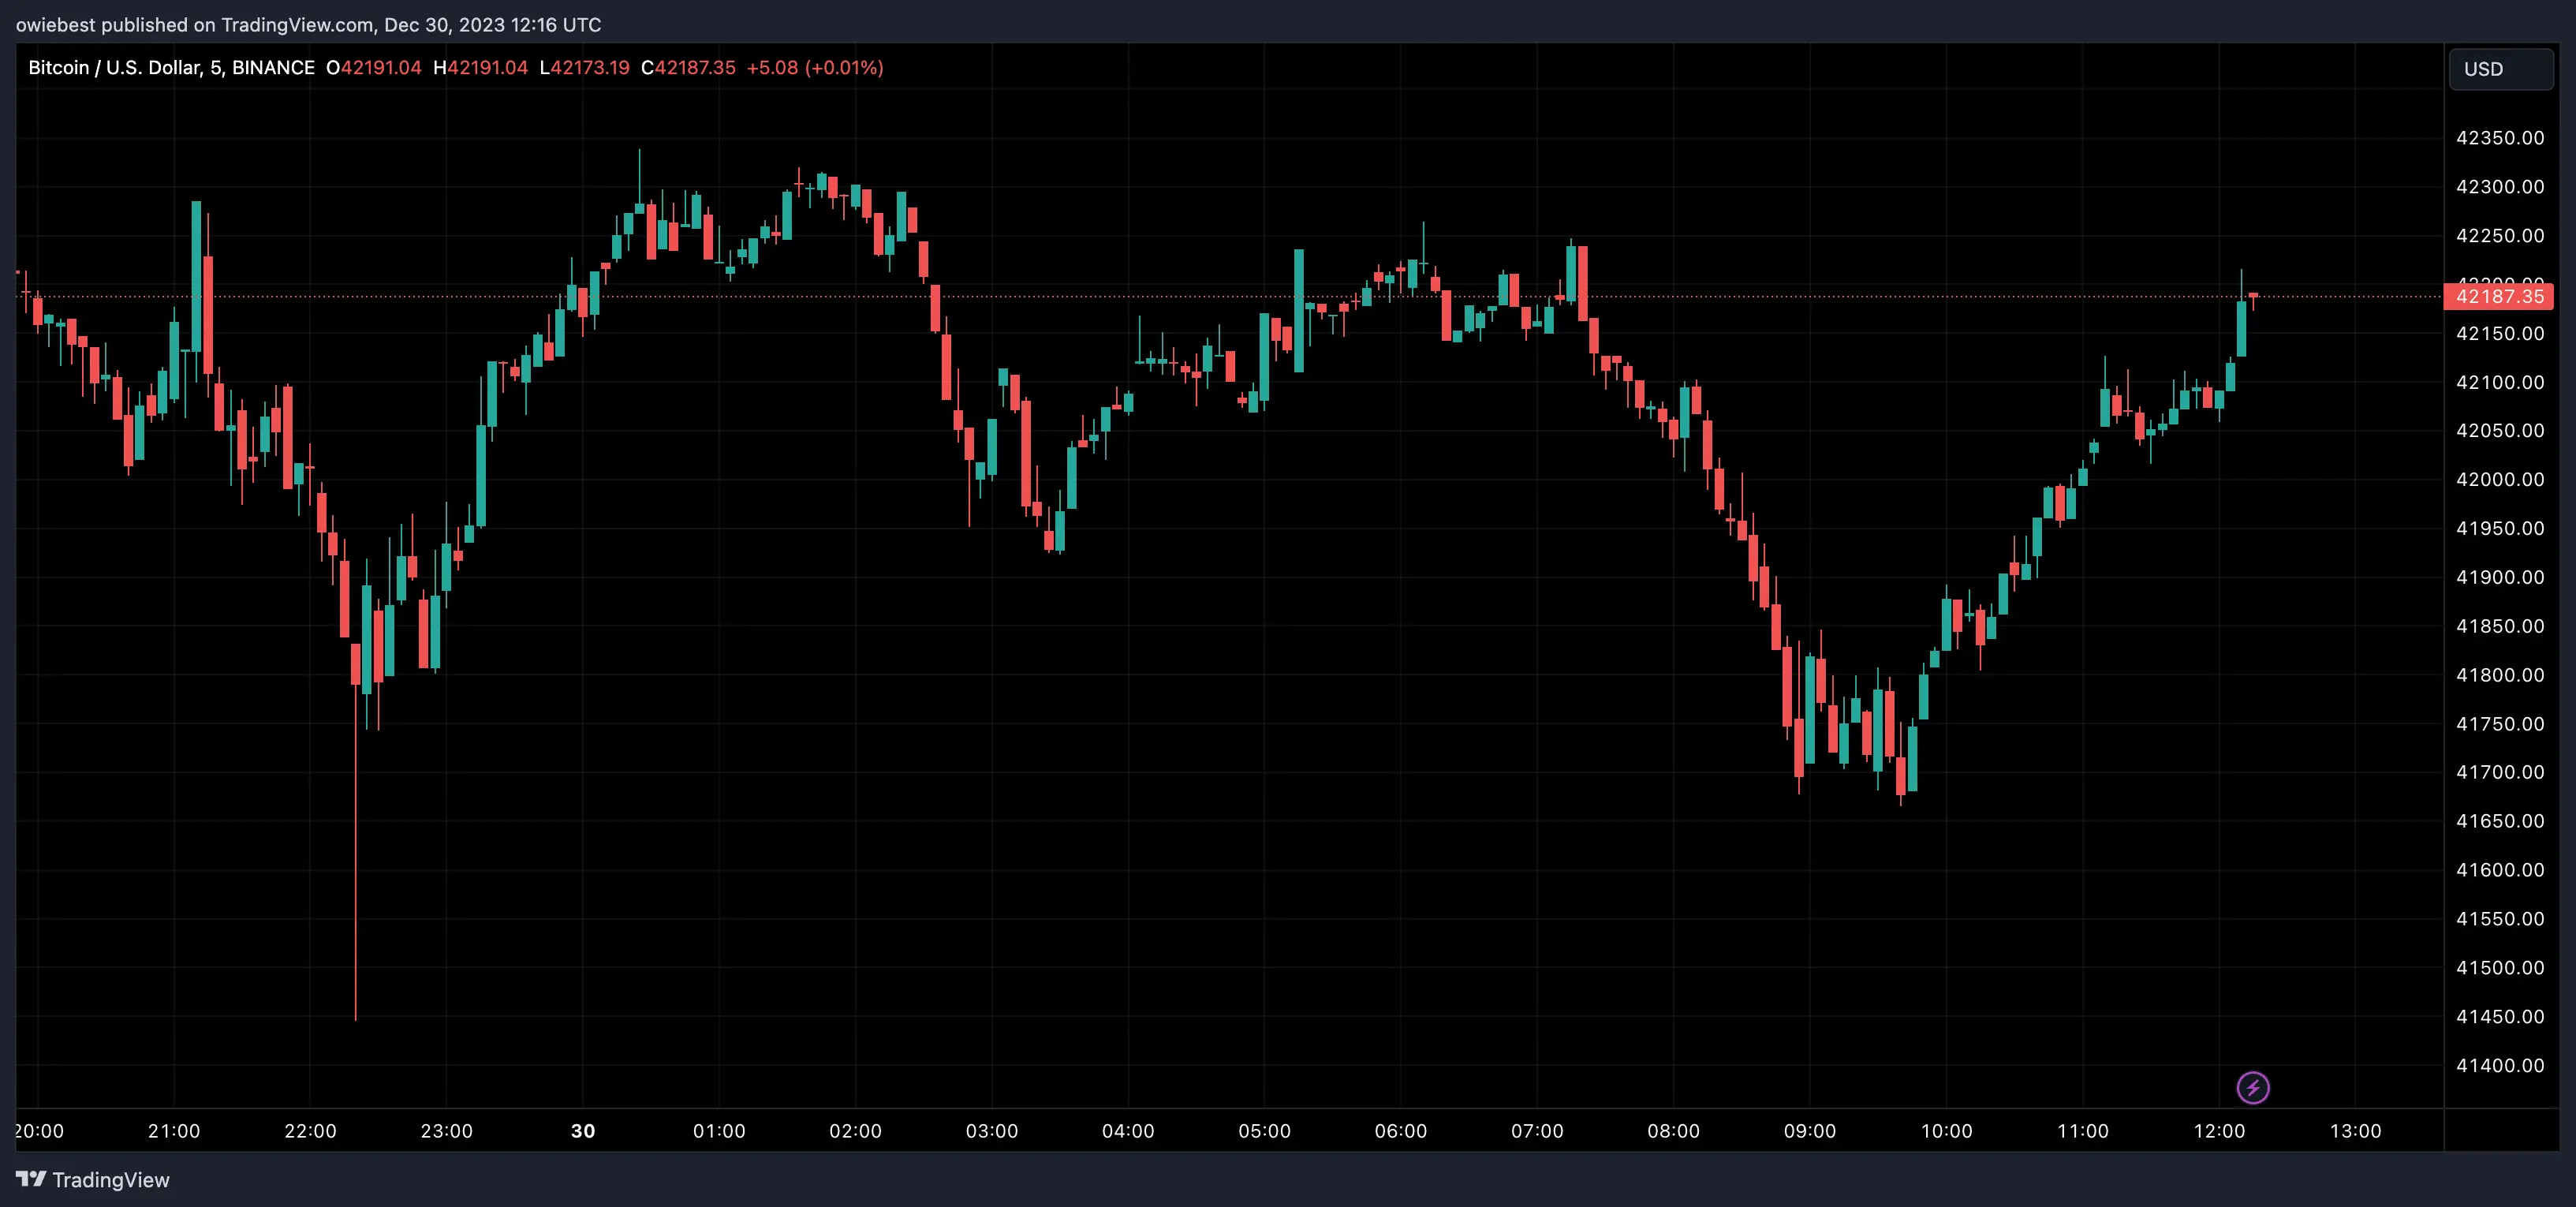Click the red 42187.35 current price tag

(x=2498, y=296)
